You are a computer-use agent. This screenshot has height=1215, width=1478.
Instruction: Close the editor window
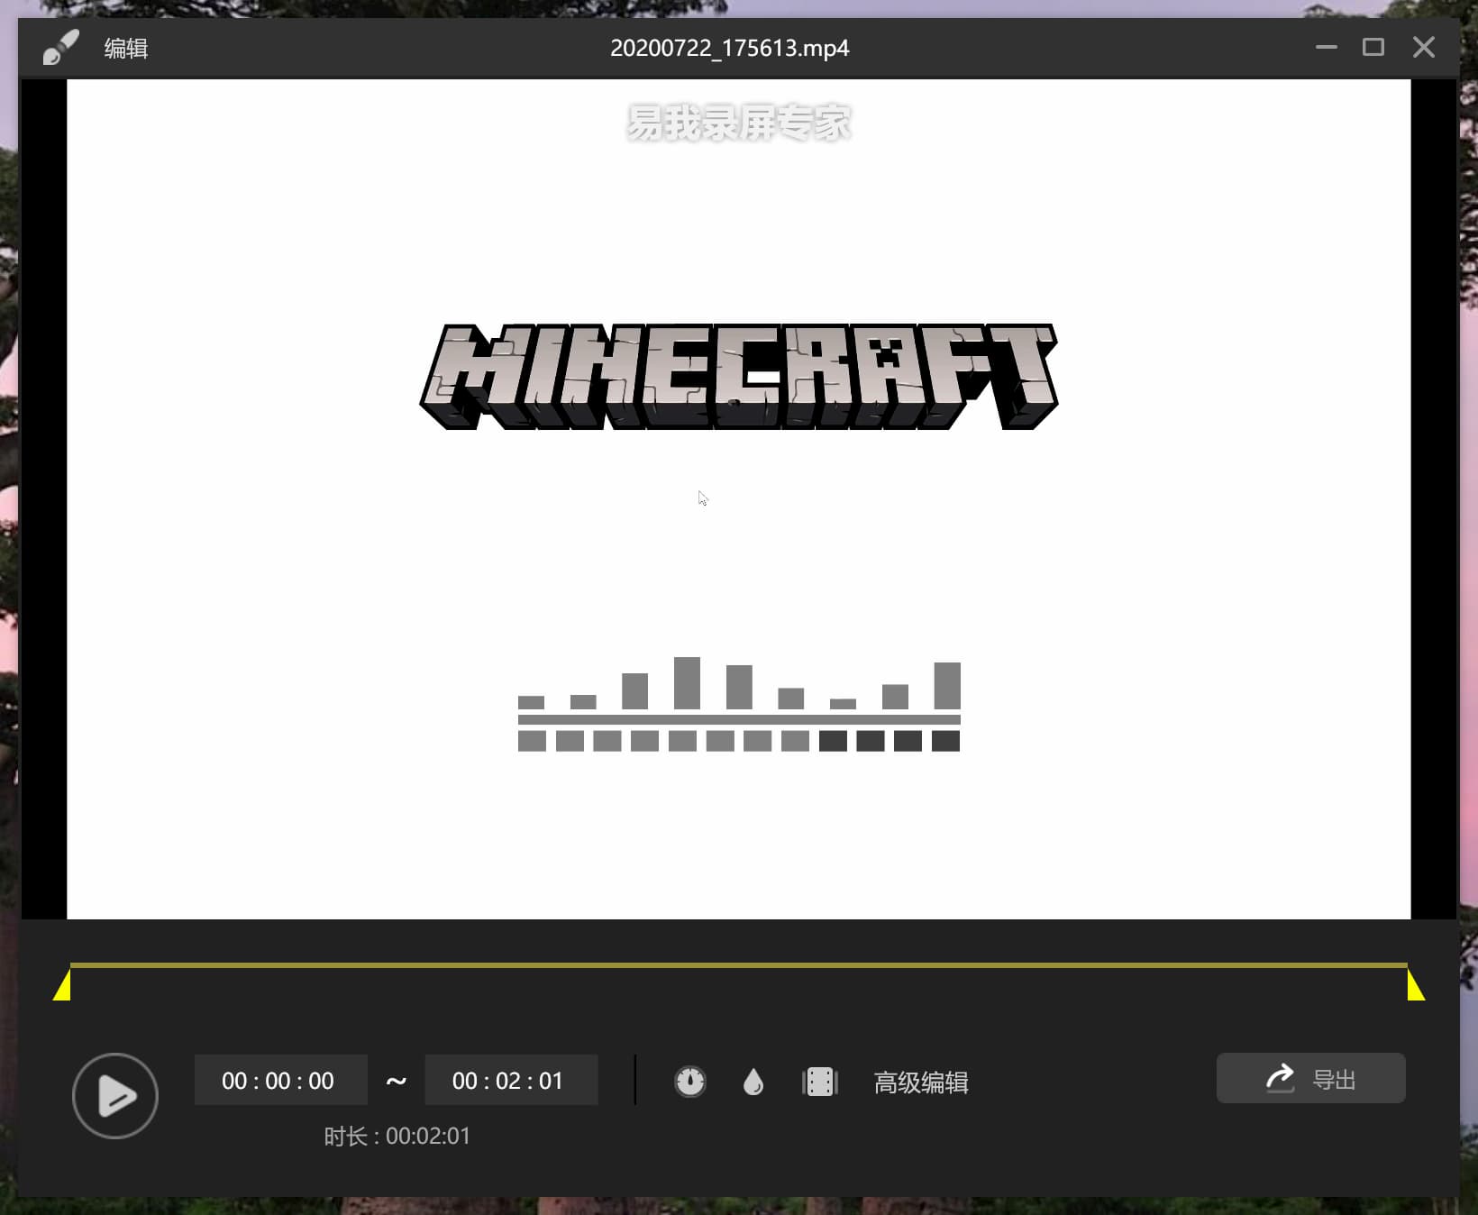[x=1424, y=47]
